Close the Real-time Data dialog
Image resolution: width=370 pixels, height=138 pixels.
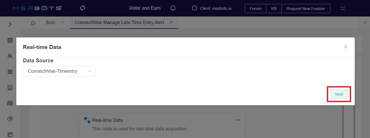click(346, 47)
